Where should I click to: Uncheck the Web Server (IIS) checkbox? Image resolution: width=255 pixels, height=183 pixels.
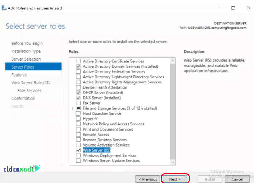[78, 150]
